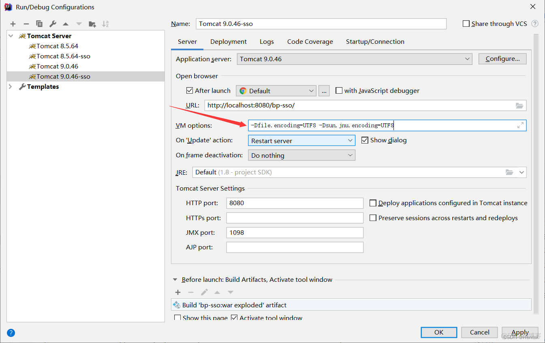
Task: Click the HTTPs port field
Action: pyautogui.click(x=295, y=218)
